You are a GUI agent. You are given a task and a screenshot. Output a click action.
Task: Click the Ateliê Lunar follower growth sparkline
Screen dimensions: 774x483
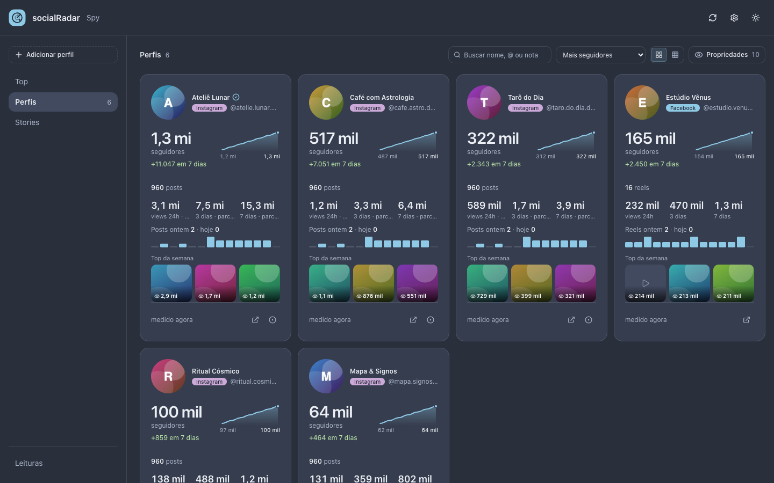pos(250,142)
